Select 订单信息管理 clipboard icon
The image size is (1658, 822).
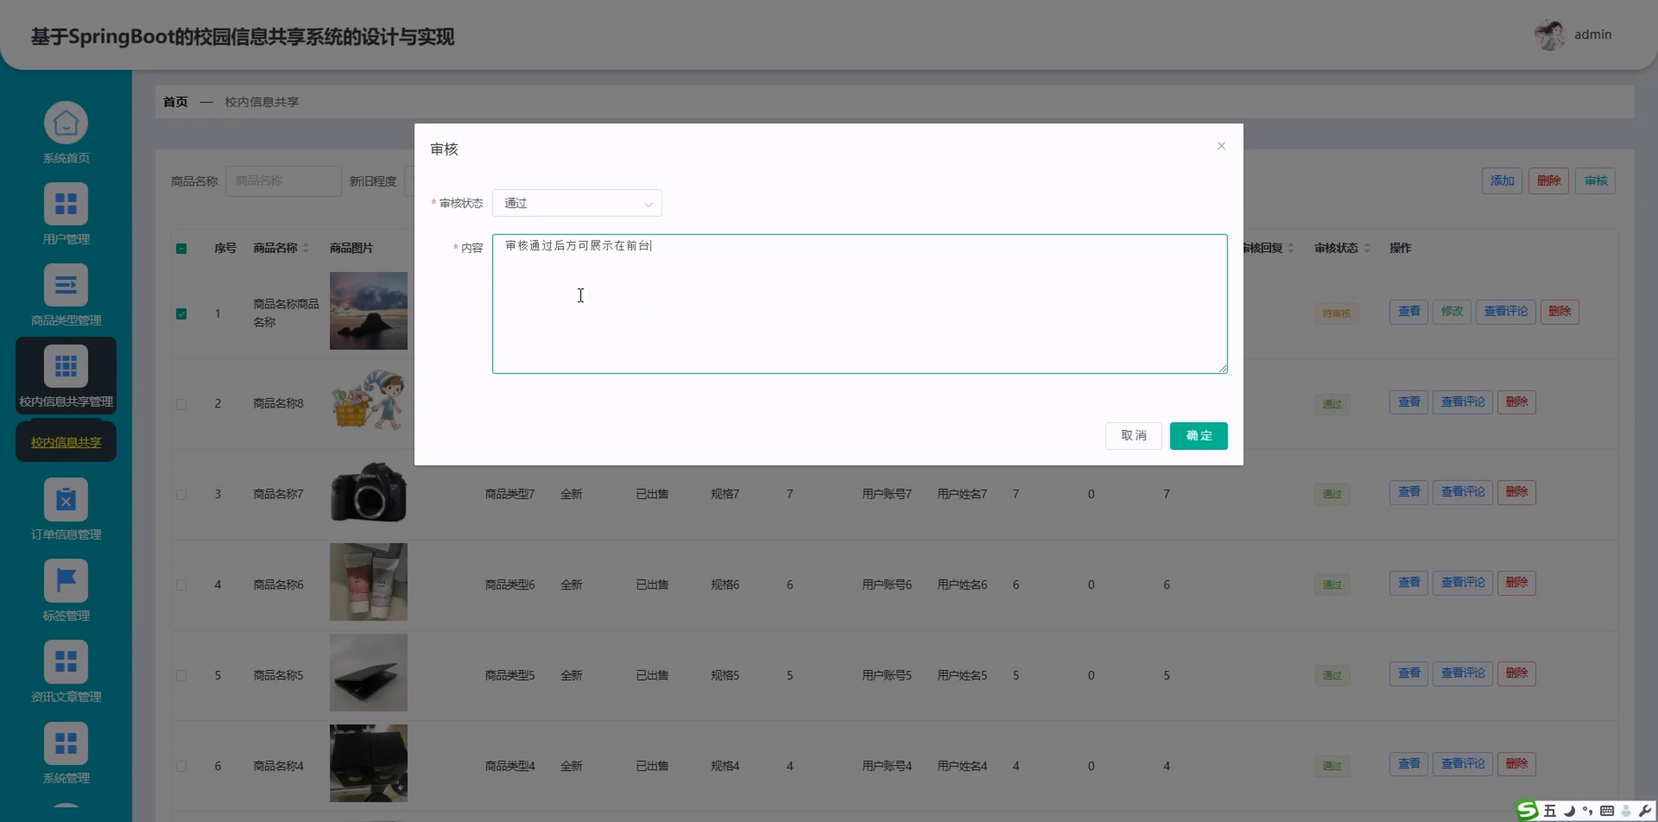[x=66, y=499]
